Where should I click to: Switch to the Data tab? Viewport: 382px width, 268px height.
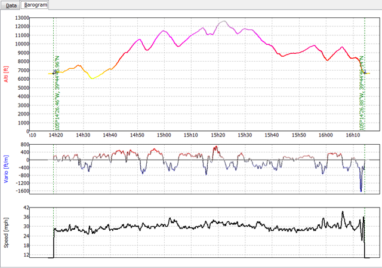10,4
